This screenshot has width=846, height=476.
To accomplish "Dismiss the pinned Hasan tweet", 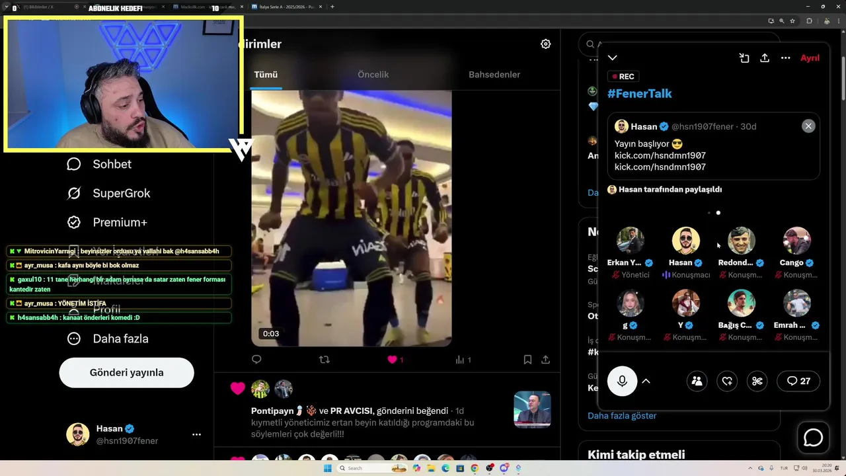I will click(x=808, y=126).
